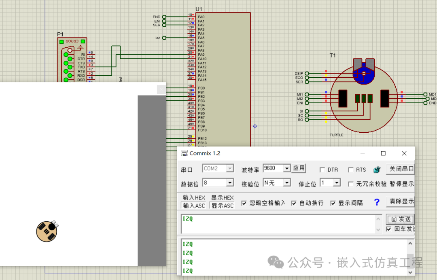
Task: Toggle the 回车发送 checkbox
Action: [389, 229]
